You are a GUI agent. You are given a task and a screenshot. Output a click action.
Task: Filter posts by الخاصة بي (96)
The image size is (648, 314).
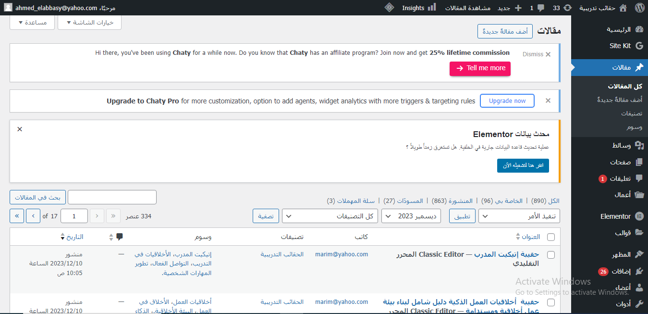[x=502, y=201]
